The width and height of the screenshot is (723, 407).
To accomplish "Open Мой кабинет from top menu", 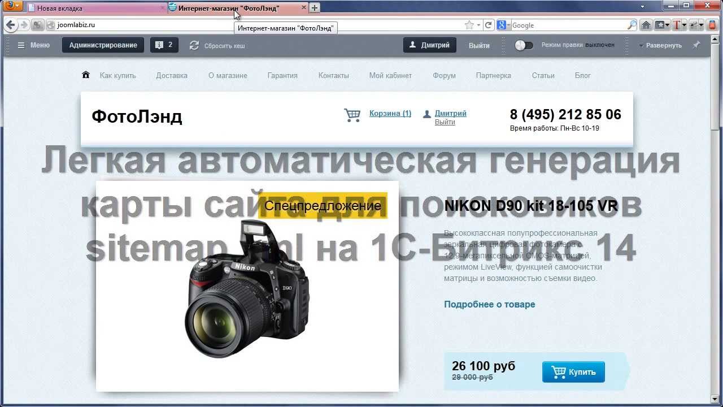I will click(390, 75).
